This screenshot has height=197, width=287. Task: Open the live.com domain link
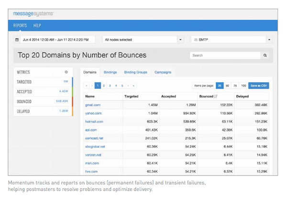click(x=91, y=172)
